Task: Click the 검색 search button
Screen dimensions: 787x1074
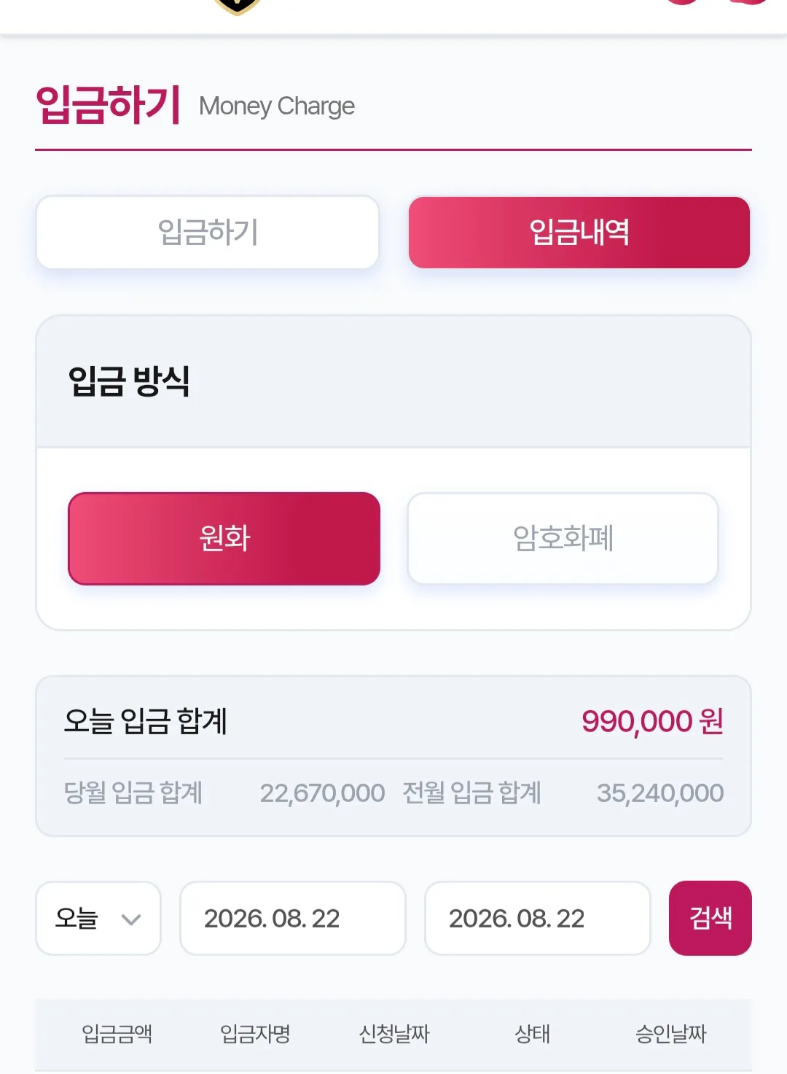Action: (x=710, y=918)
